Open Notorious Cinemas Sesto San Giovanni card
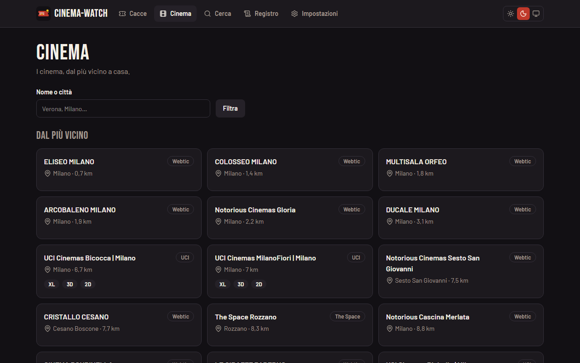This screenshot has width=580, height=363. tap(461, 271)
